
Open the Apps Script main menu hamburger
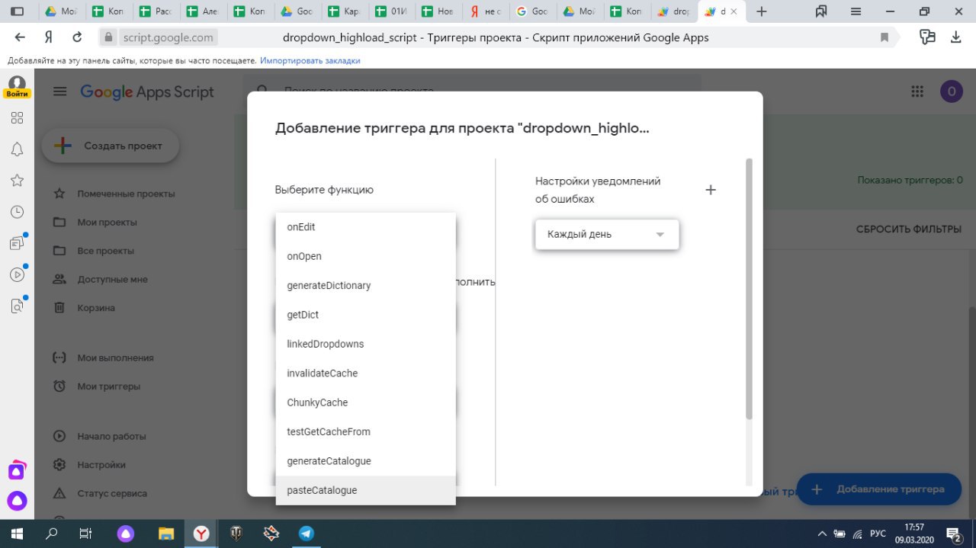coord(60,91)
